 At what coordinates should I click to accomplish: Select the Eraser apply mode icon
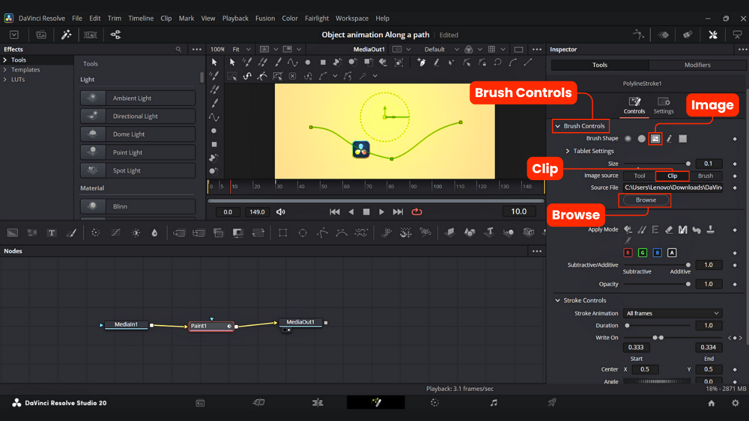pyautogui.click(x=669, y=229)
